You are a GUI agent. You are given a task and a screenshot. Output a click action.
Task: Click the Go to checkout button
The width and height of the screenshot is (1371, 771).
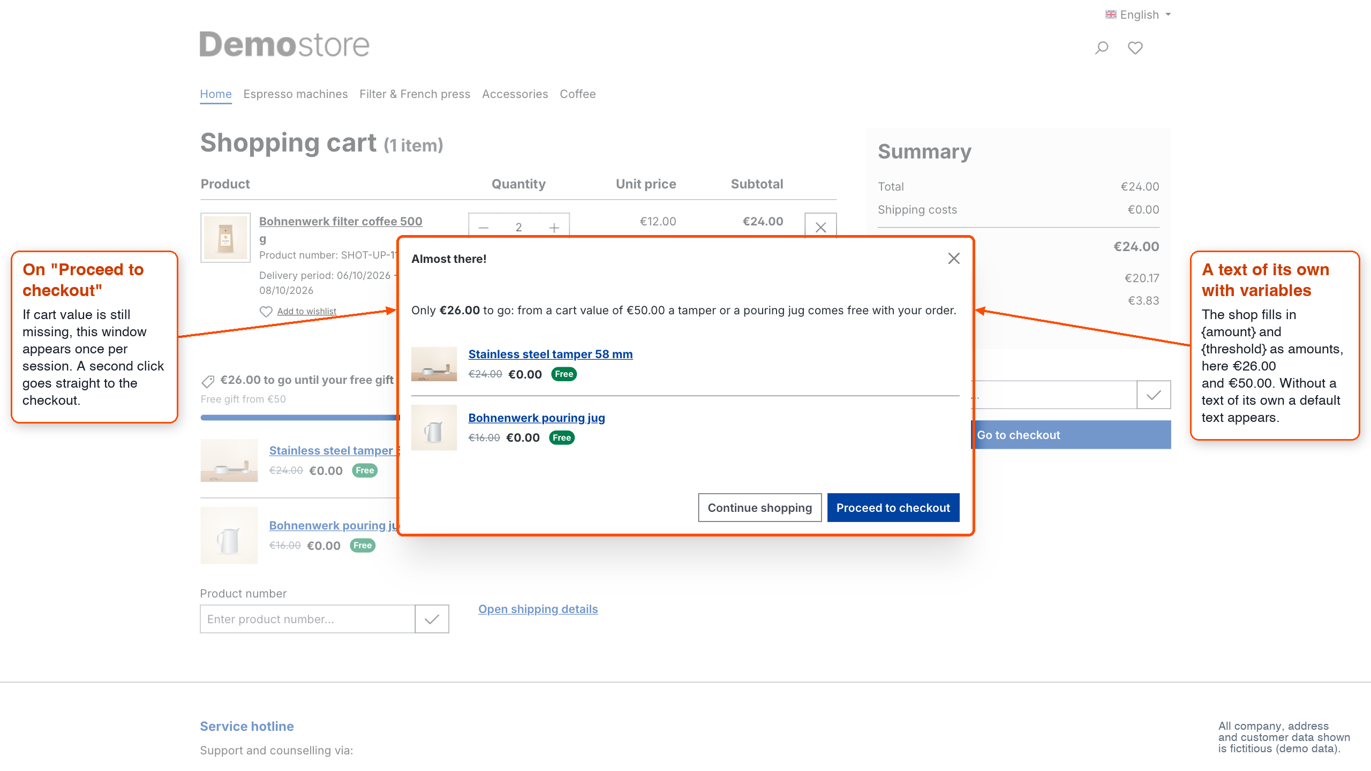click(x=1071, y=435)
